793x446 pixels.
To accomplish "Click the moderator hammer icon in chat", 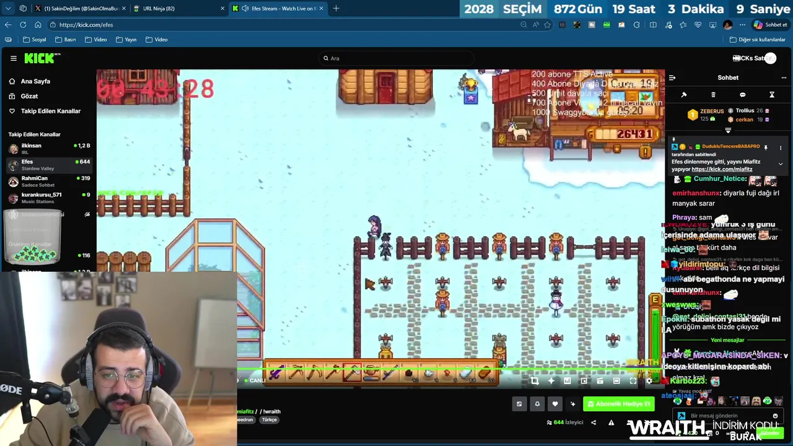I will tap(684, 95).
